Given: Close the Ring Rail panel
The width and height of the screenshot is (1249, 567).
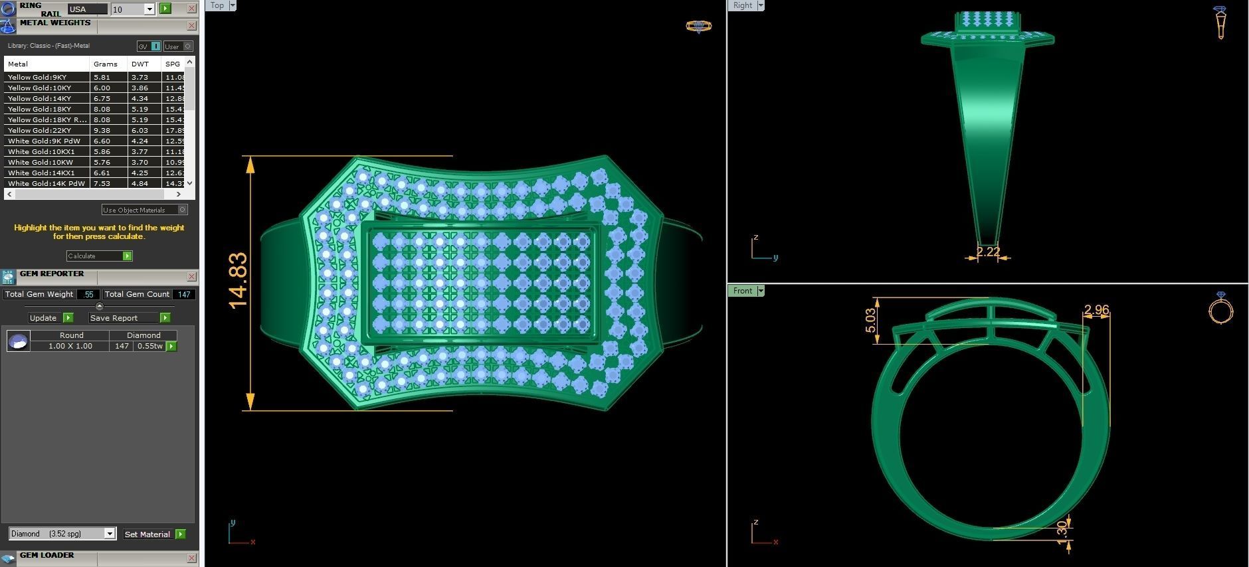Looking at the screenshot, I should tap(191, 9).
